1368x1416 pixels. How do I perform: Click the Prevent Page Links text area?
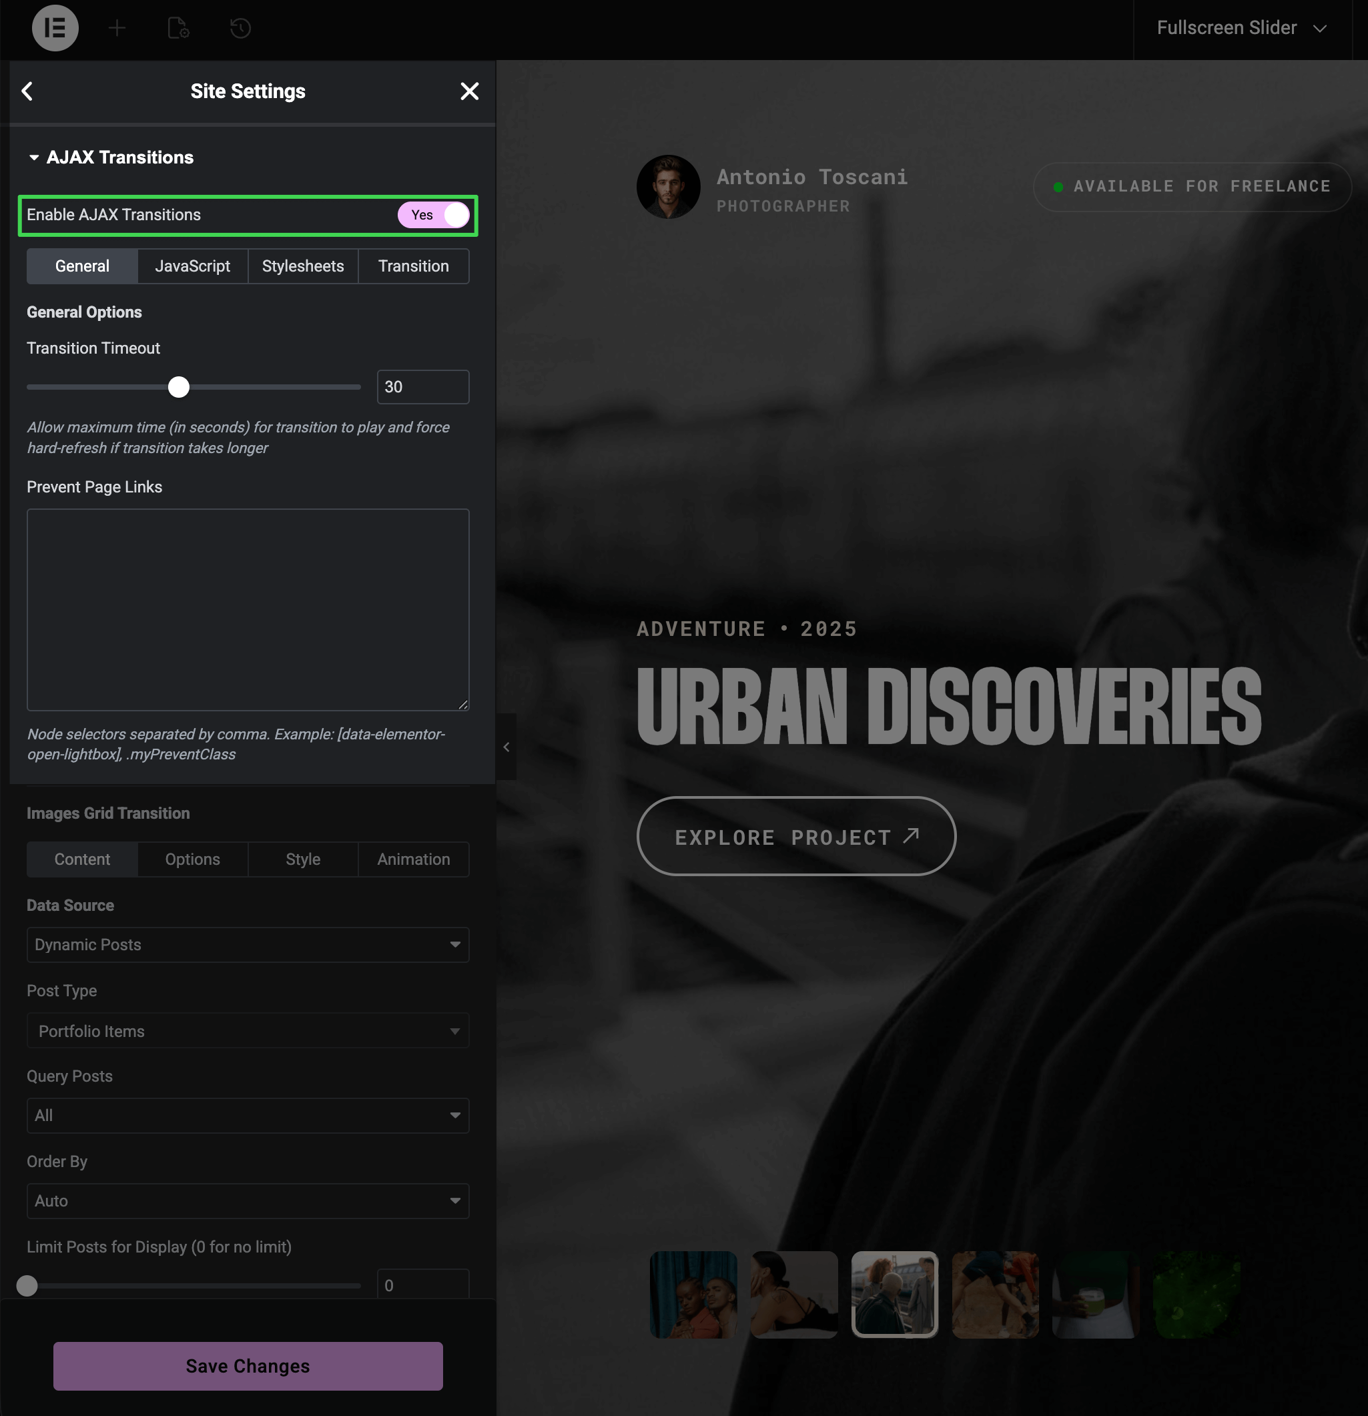click(x=247, y=609)
